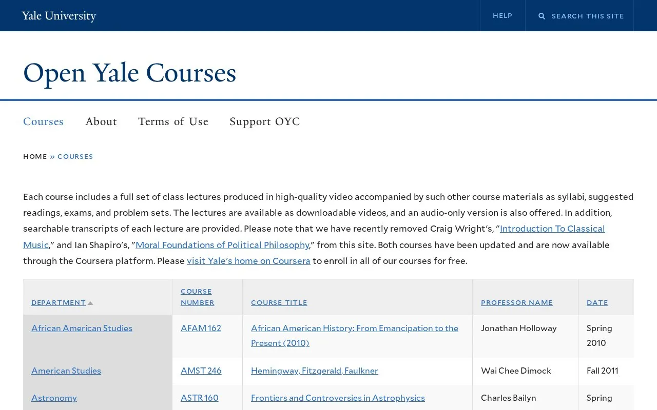Open the Help link in header
657x410 pixels.
coord(503,16)
